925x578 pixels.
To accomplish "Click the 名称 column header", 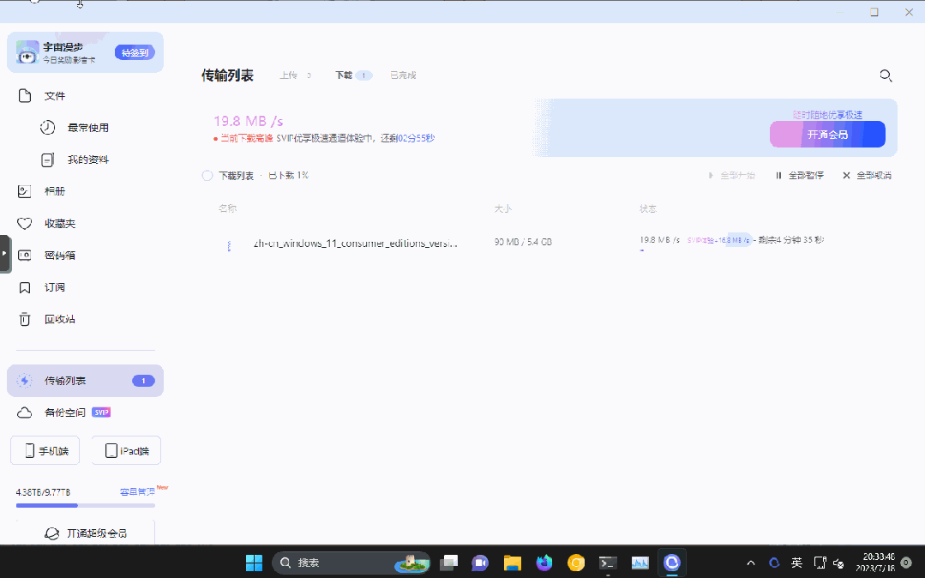I will click(x=228, y=208).
